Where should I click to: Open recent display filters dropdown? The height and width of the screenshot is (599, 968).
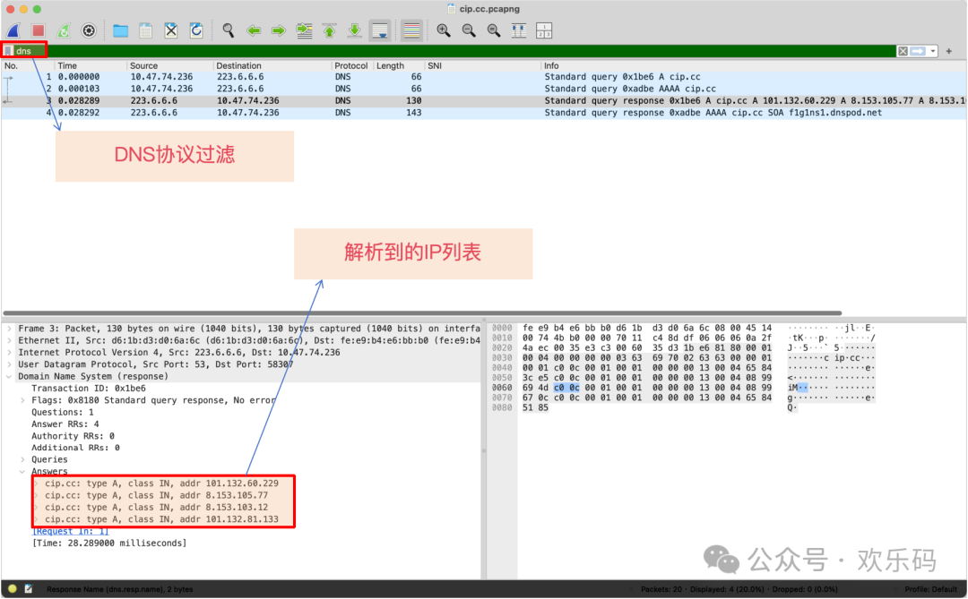[933, 51]
